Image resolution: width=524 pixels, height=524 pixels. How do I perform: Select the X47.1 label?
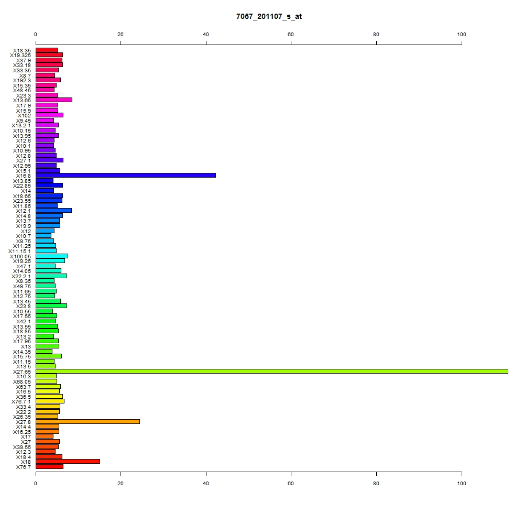click(24, 266)
